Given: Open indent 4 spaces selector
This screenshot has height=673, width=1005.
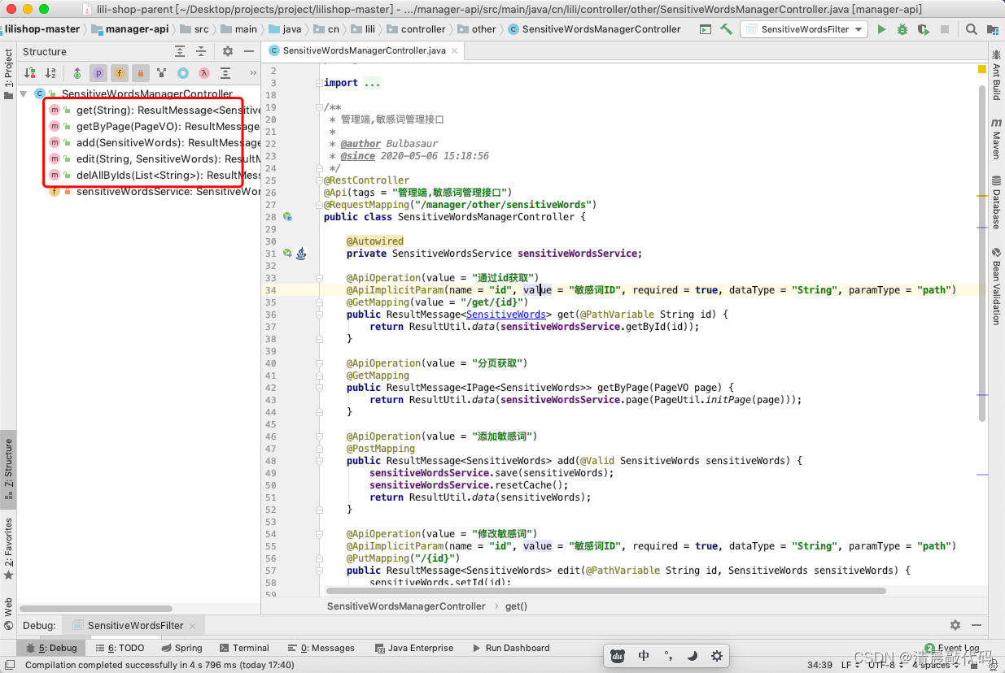Looking at the screenshot, I should [935, 665].
